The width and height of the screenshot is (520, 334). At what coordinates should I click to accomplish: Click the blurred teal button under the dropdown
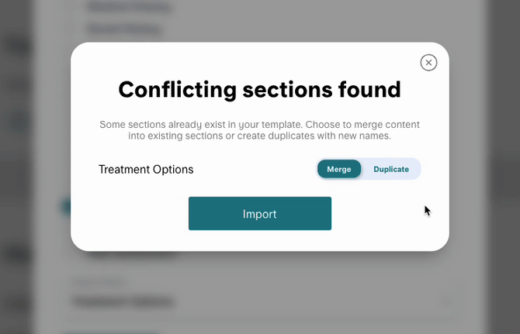(109, 332)
